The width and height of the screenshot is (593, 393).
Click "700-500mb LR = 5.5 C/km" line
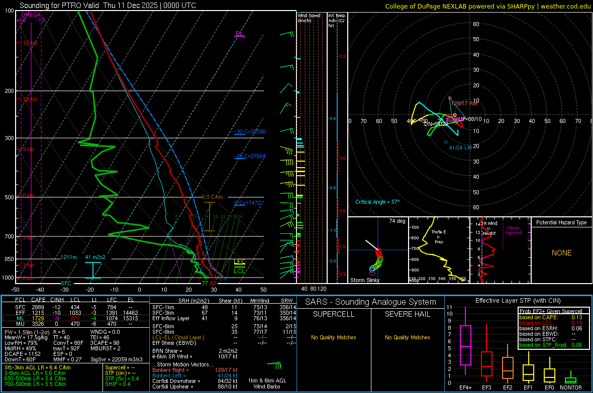click(35, 384)
